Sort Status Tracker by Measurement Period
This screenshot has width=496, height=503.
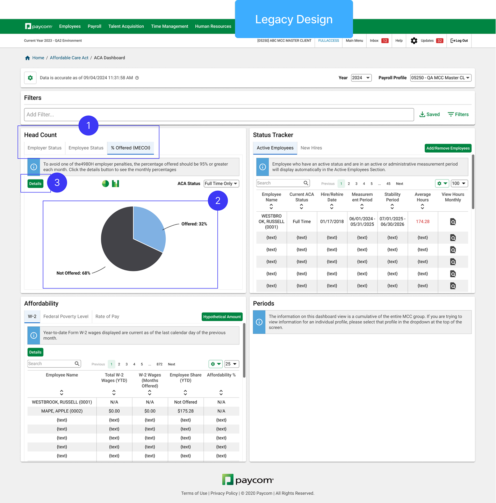tap(362, 207)
